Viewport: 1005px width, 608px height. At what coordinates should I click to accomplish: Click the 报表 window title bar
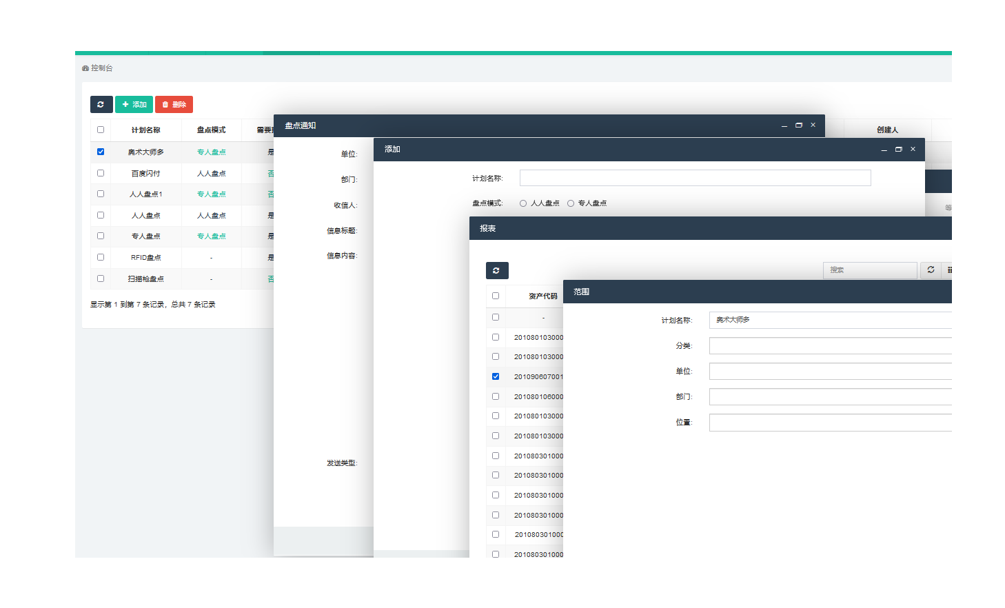[x=711, y=228]
